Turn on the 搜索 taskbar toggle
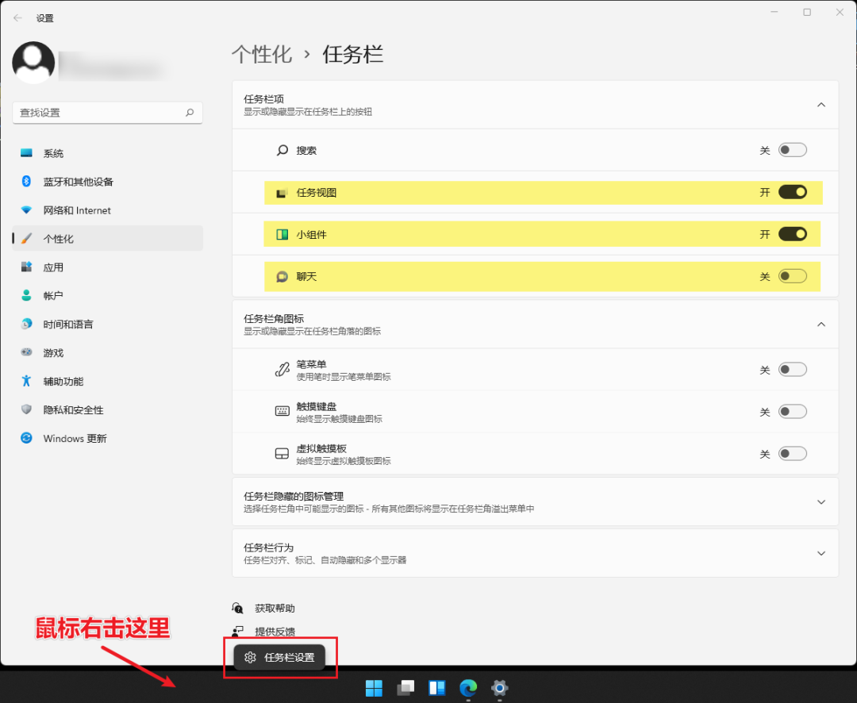The width and height of the screenshot is (857, 703). point(792,150)
